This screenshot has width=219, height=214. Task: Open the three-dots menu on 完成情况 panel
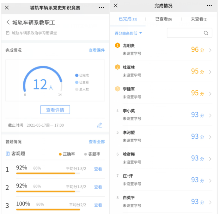click(x=209, y=6)
